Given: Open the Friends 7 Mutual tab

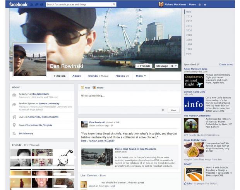Looking at the screenshot, I should (x=98, y=76).
